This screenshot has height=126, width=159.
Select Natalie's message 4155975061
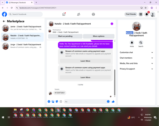[x=59, y=93]
